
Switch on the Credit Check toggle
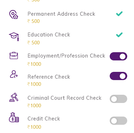pos(118,121)
